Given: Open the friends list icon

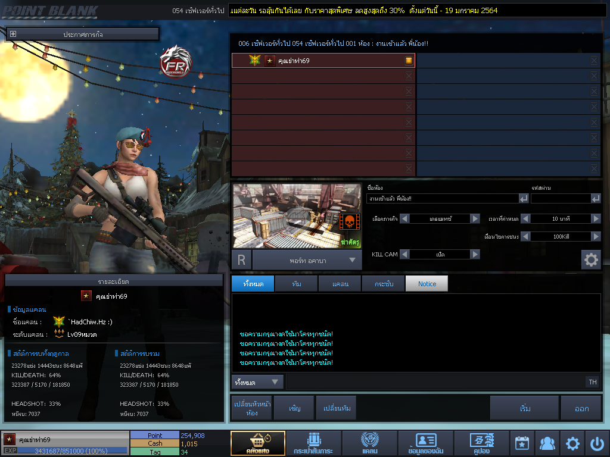Looking at the screenshot, I should coord(547,443).
